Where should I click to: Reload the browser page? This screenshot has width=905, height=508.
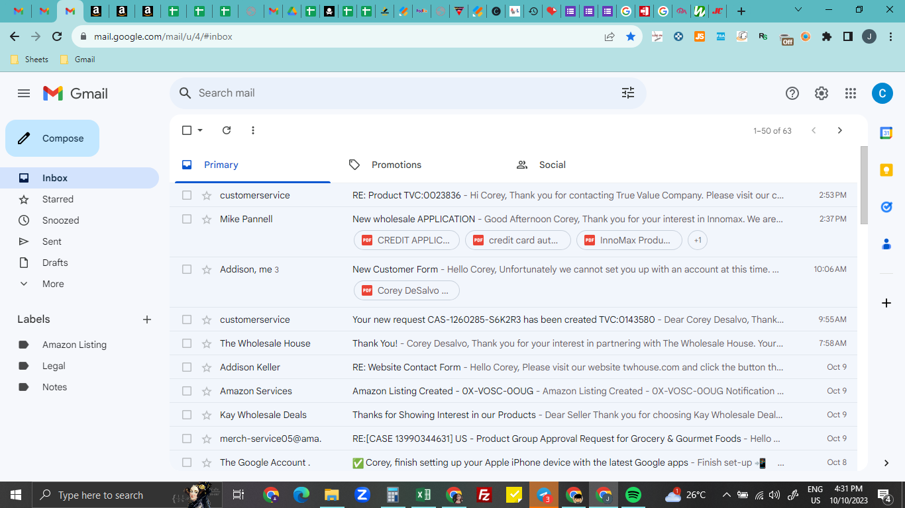tap(57, 36)
